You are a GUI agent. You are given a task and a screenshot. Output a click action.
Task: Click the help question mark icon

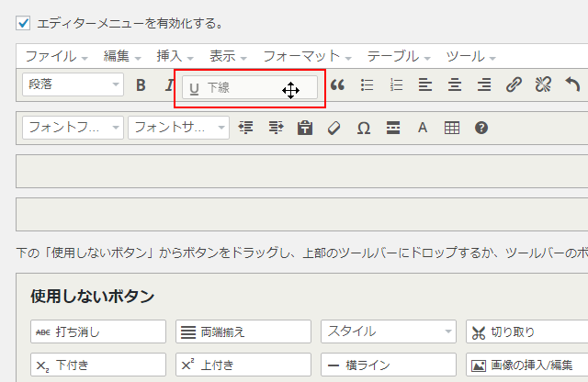tap(481, 128)
